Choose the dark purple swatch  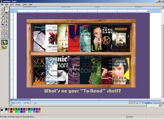tap(24, 109)
